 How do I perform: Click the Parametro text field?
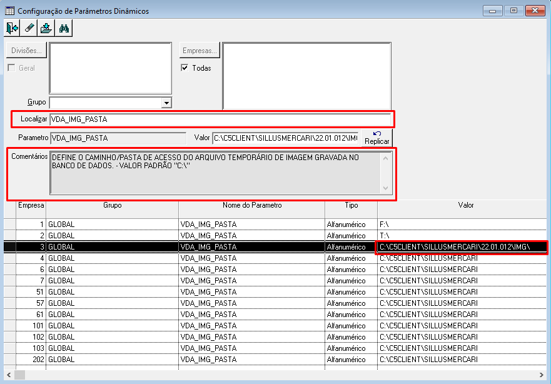tap(118, 138)
